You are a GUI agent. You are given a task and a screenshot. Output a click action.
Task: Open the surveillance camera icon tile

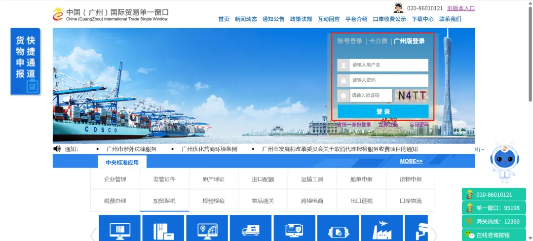[417, 228]
